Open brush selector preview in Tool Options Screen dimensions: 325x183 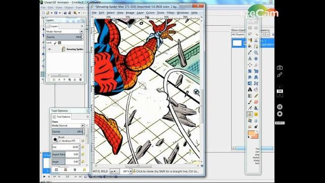(55, 139)
